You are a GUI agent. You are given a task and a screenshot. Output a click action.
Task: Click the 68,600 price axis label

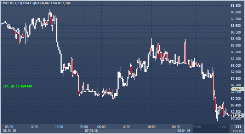point(236,26)
